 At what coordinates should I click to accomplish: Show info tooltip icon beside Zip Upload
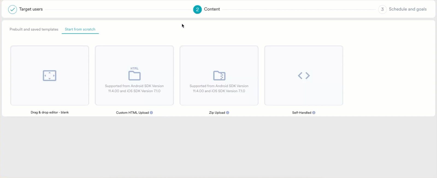coord(228,113)
